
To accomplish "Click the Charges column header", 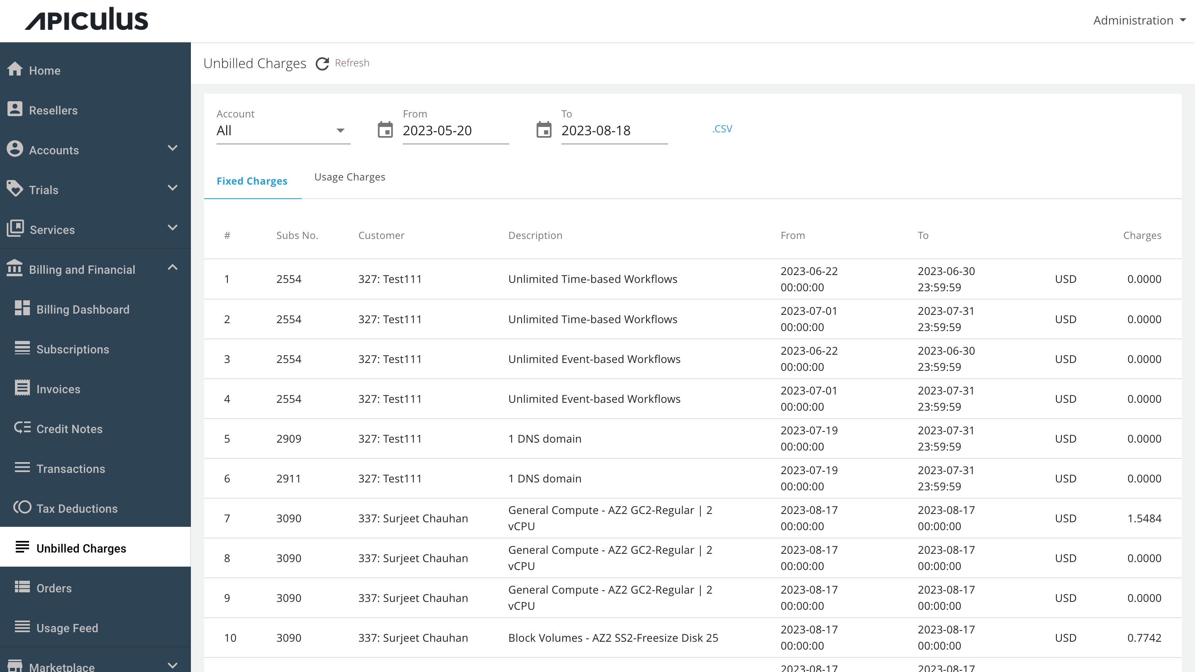I will click(x=1142, y=236).
